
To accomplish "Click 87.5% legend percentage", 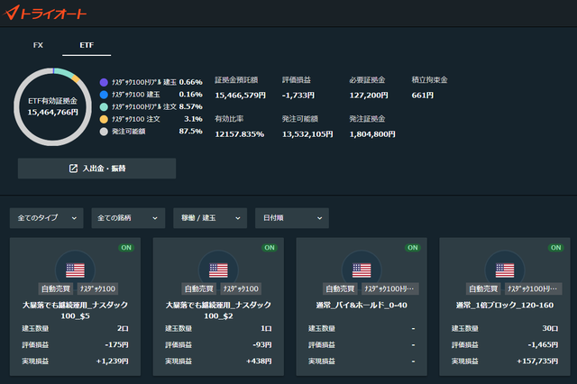I will (x=190, y=132).
